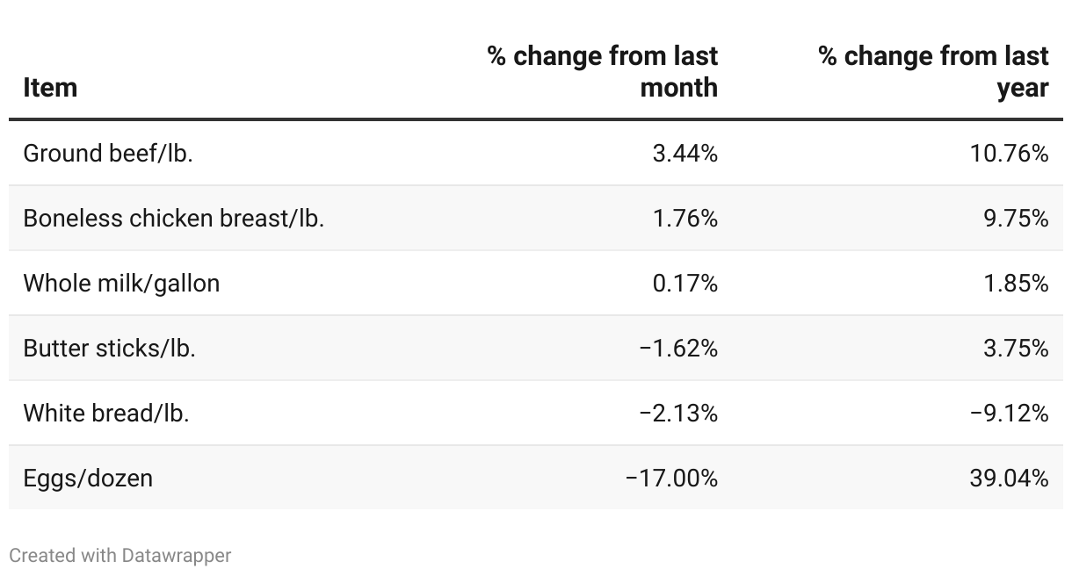Viewport: 1072px width, 576px height.
Task: Click the Eggs/dozen item cell
Action: pos(88,479)
